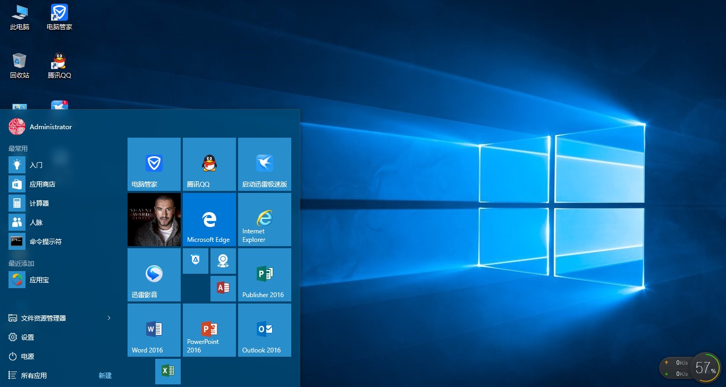The width and height of the screenshot is (726, 387).
Task: Open the Microsoft Edge tile
Action: click(x=209, y=220)
